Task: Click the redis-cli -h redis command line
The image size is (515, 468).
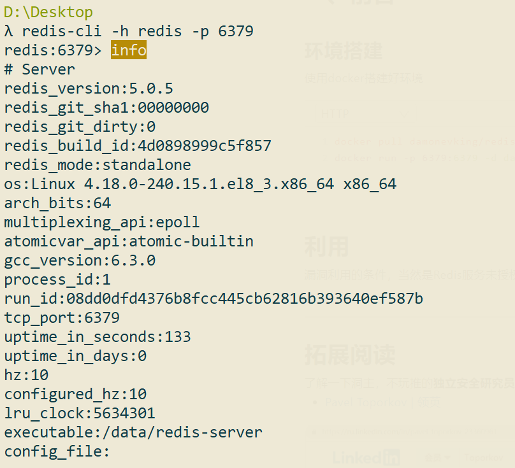Action: pos(129,31)
